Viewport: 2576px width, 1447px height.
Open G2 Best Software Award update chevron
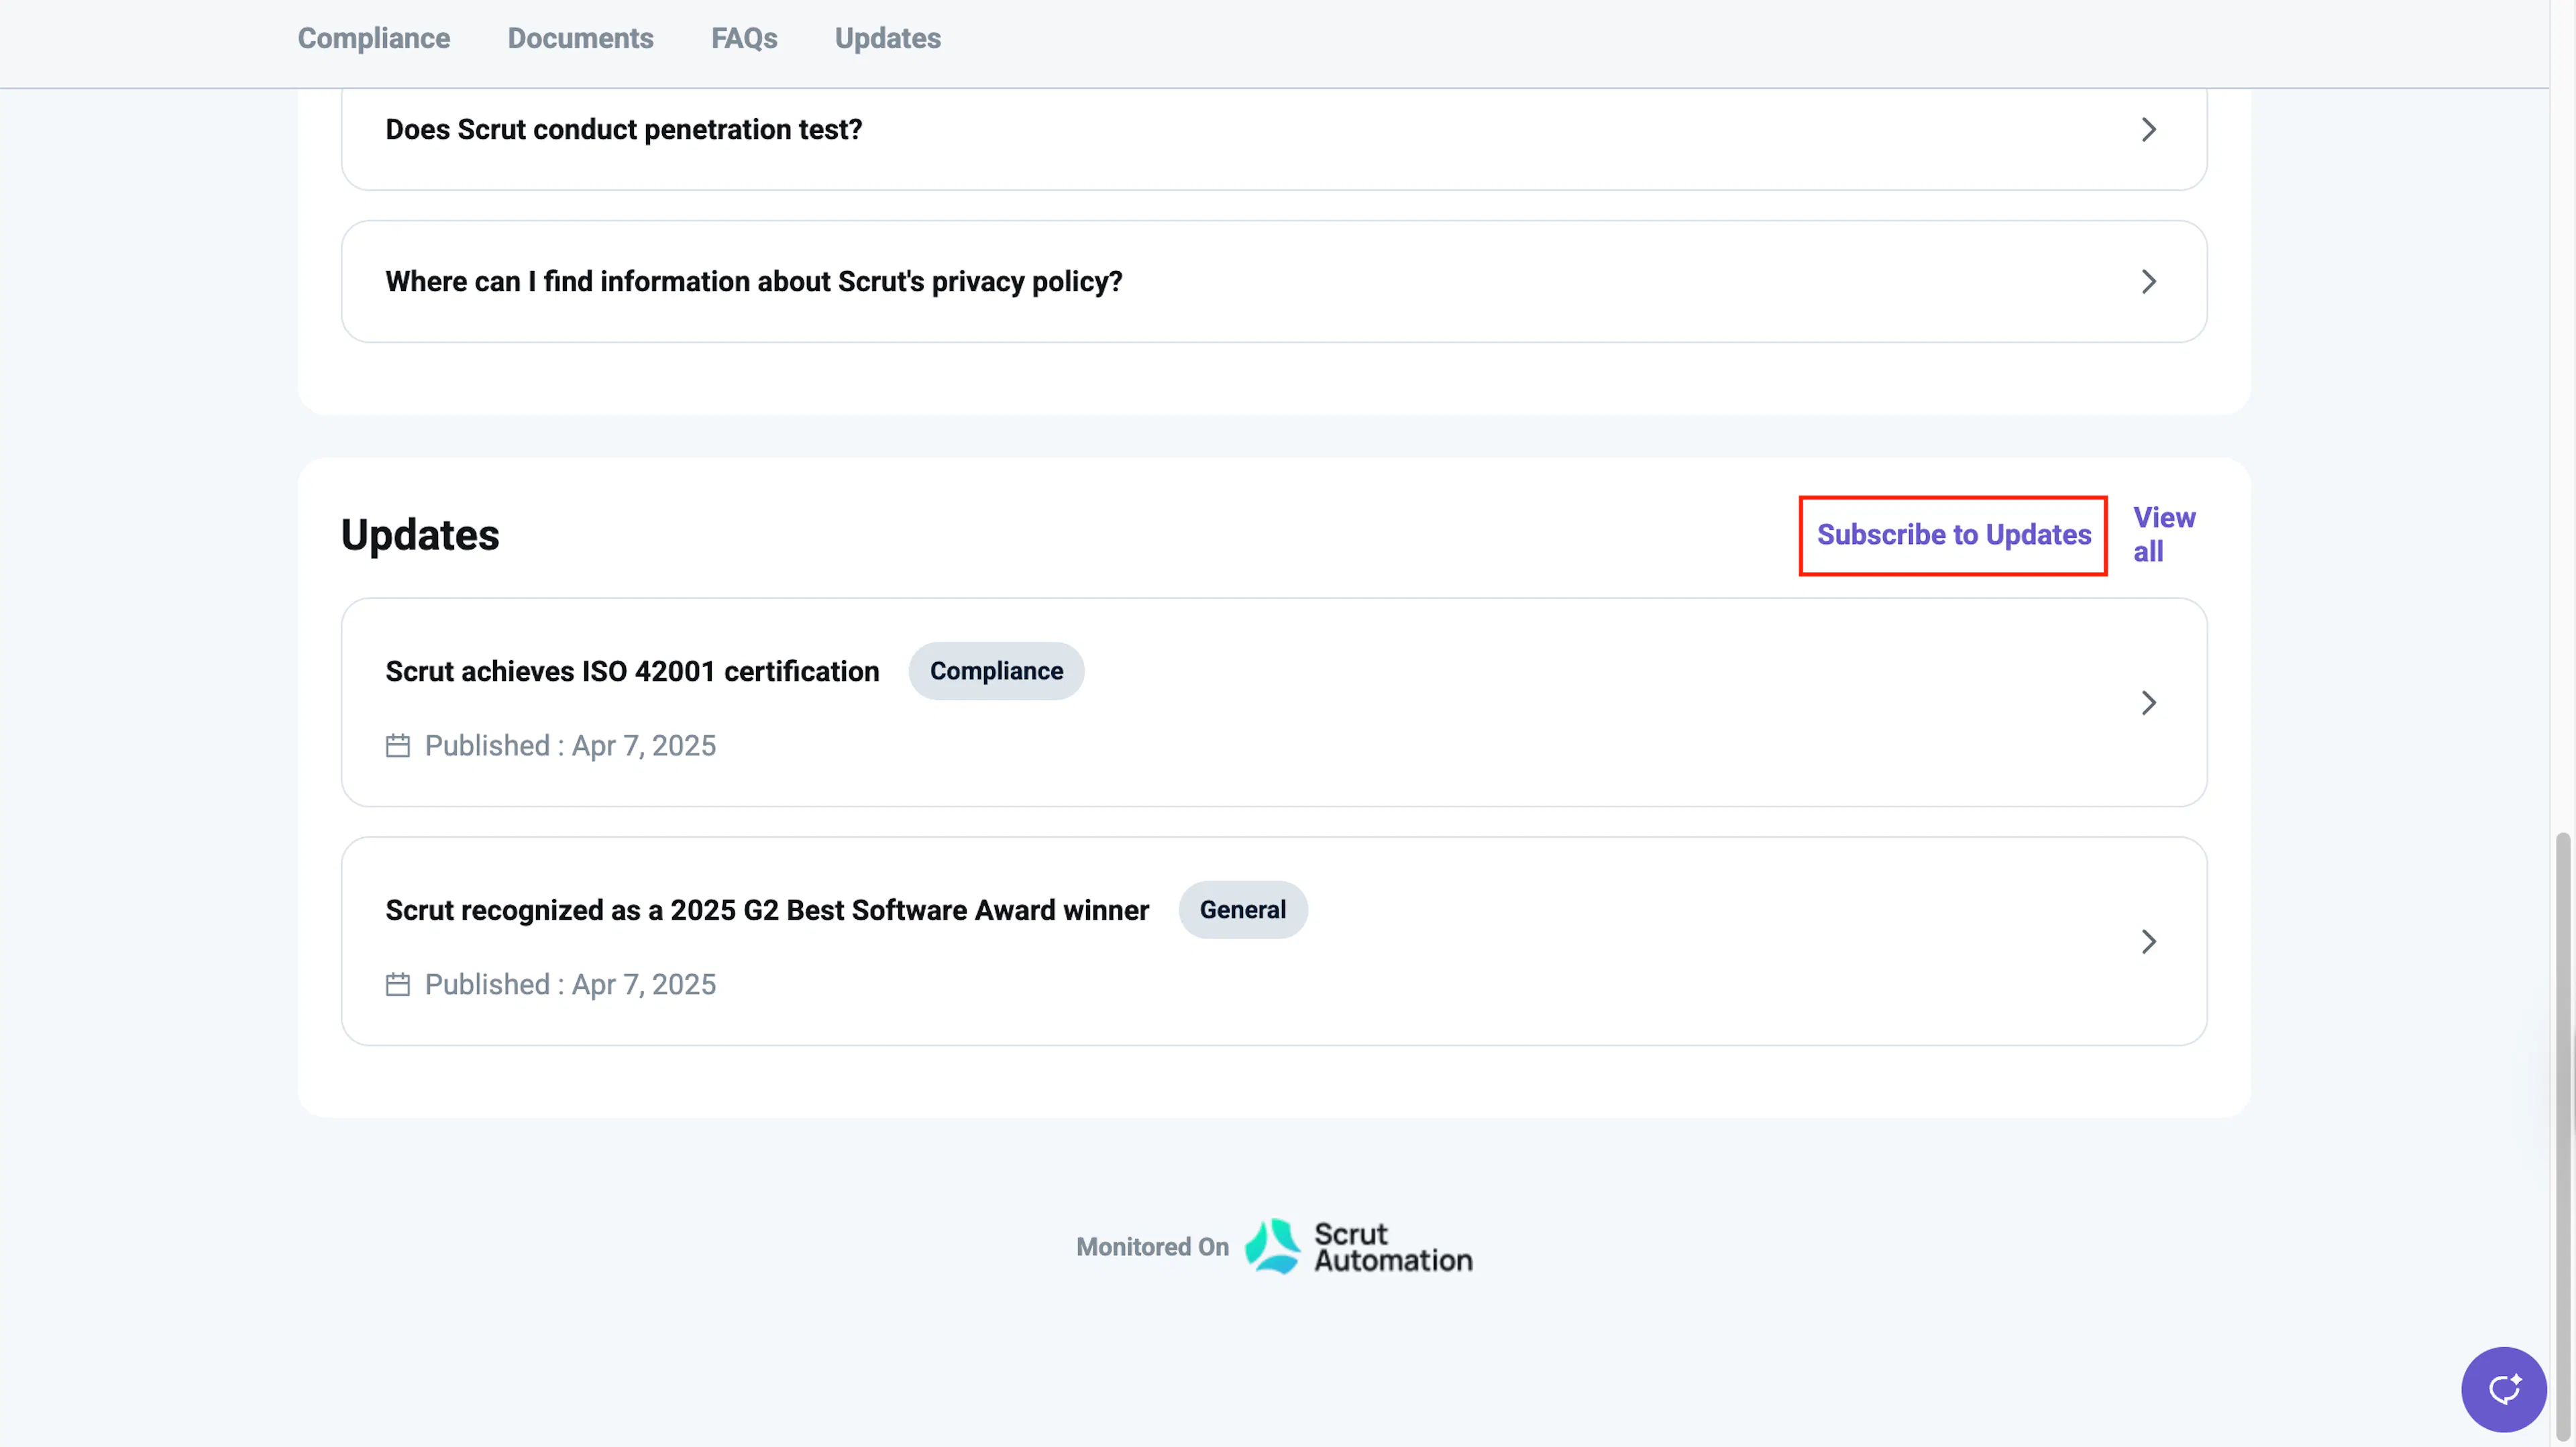(x=2148, y=942)
